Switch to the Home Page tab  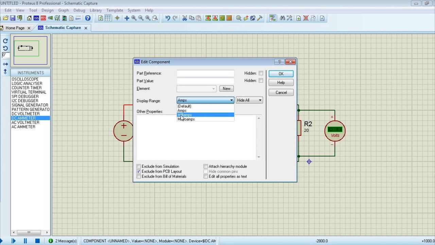click(15, 28)
